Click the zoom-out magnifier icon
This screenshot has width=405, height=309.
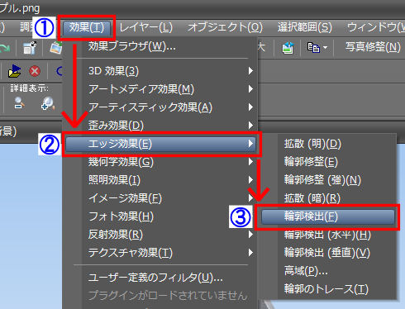pyautogui.click(x=19, y=103)
